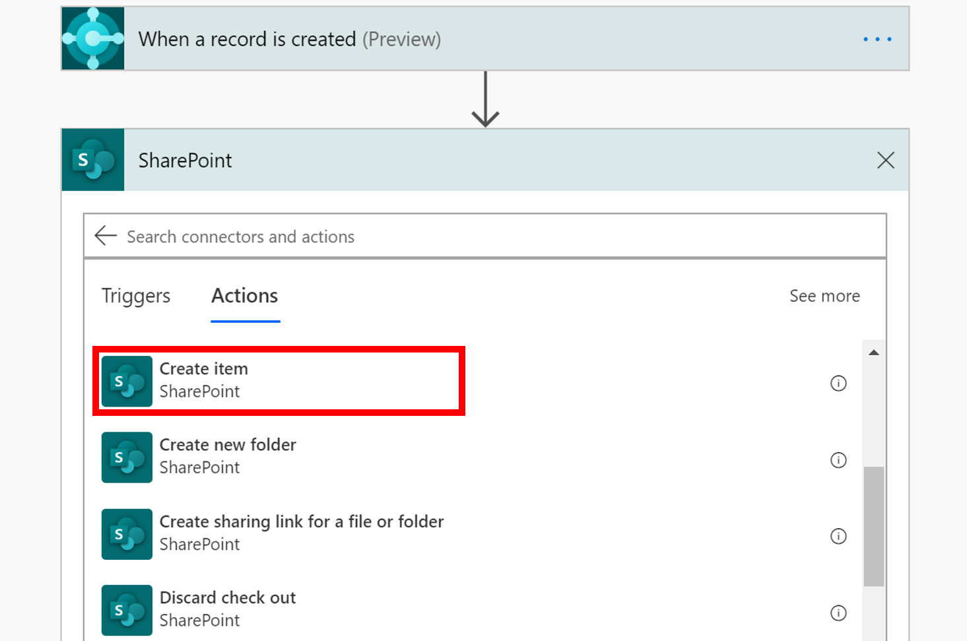The height and width of the screenshot is (641, 967).
Task: Select the Create item action icon
Action: coord(127,381)
